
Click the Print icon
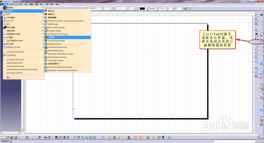tap(16, 137)
